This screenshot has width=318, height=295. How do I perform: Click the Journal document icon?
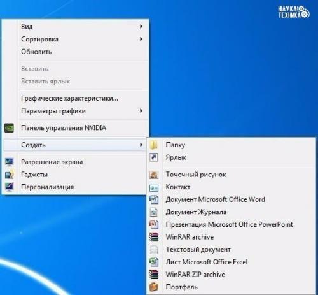pos(154,212)
